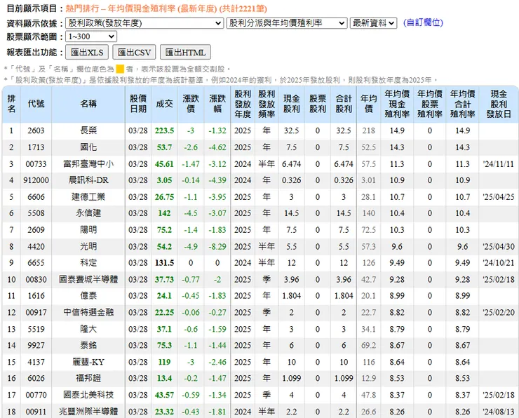The image size is (519, 418).
Task: Open stock name 億泰
Action: click(88, 295)
